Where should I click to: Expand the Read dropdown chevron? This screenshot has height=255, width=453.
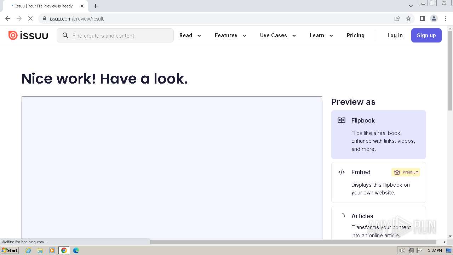point(199,36)
